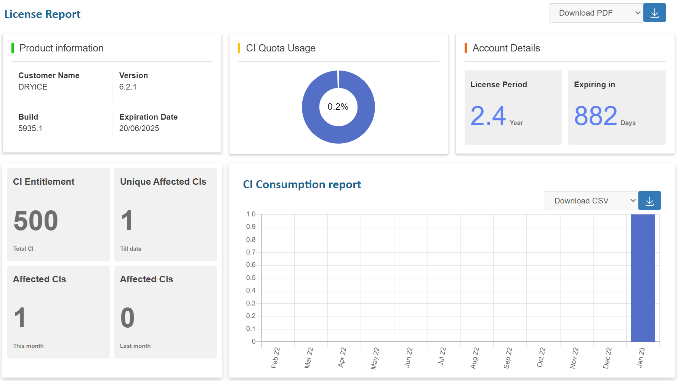Click Affected CIs Last month card
Viewport: 683px width, 381px height.
tap(165, 312)
